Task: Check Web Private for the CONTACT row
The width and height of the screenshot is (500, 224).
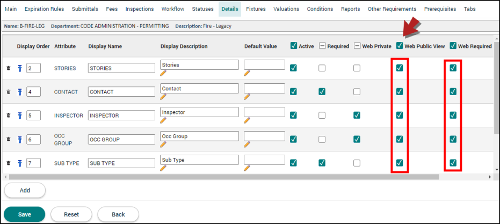Action: [357, 92]
